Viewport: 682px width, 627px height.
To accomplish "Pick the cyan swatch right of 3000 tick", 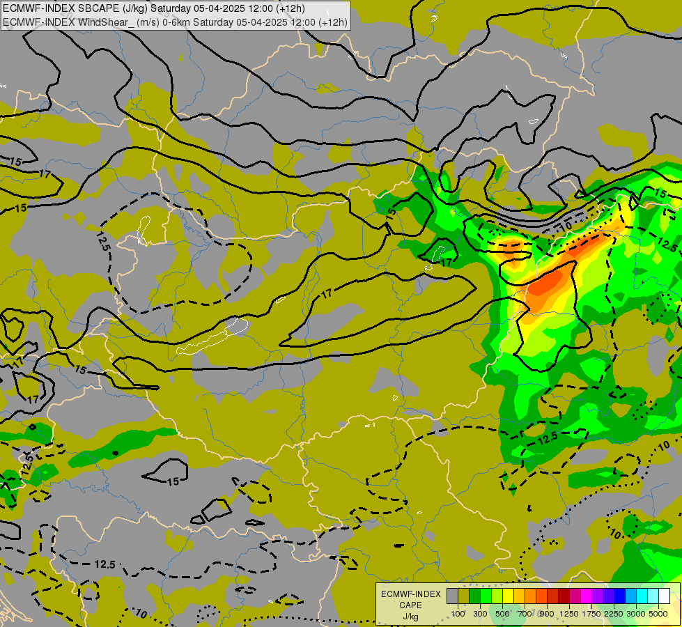I will click(642, 596).
